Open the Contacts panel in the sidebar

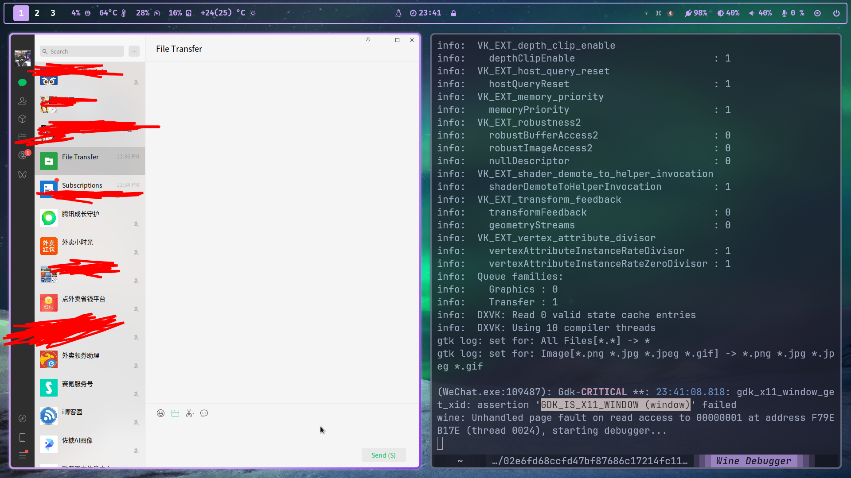pos(22,100)
